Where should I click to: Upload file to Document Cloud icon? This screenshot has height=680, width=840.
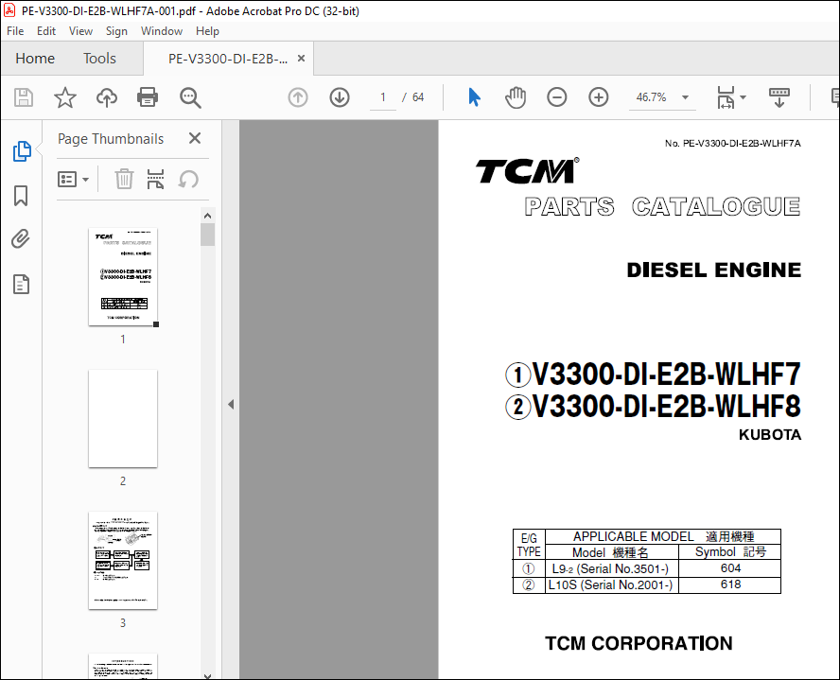pos(107,97)
